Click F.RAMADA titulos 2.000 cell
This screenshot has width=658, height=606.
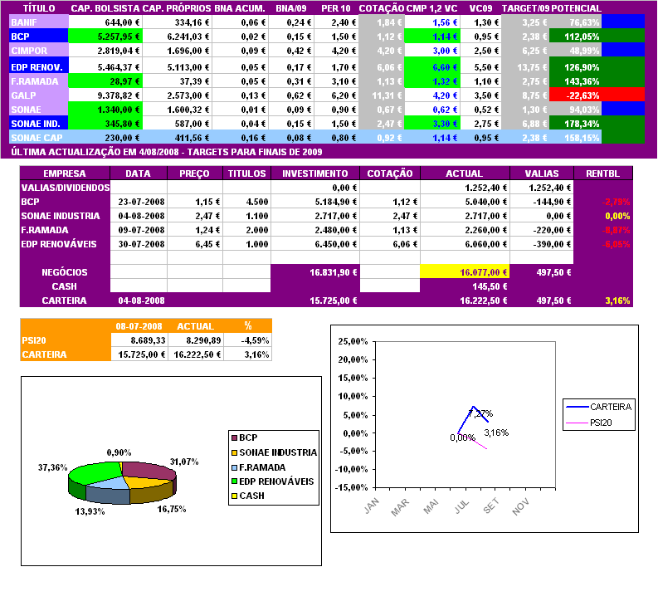(246, 230)
